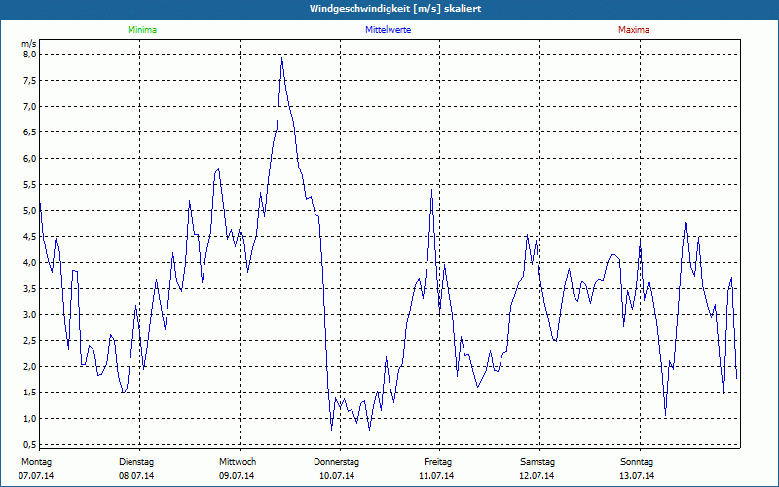The width and height of the screenshot is (779, 487).
Task: Click the 3,5 y-axis value
Action: [30, 288]
